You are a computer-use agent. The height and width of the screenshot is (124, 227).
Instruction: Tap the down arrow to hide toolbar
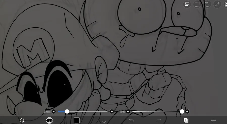pyautogui.click(x=104, y=120)
